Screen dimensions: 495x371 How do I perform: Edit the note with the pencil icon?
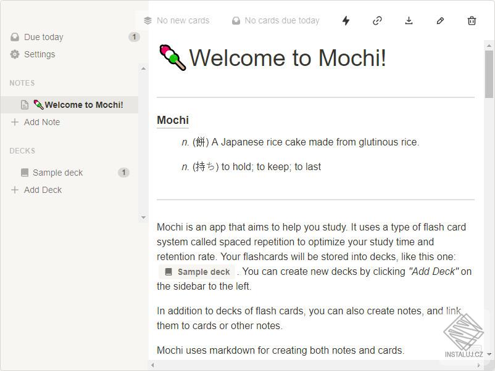[x=440, y=20]
